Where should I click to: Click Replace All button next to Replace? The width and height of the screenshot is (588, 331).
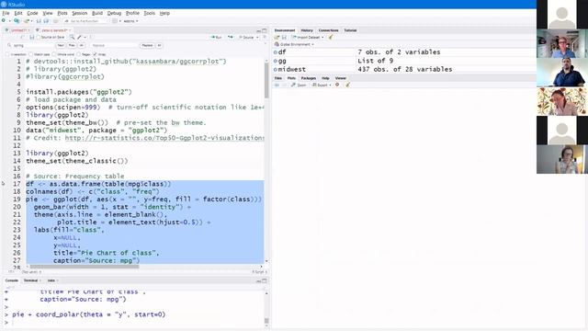159,45
